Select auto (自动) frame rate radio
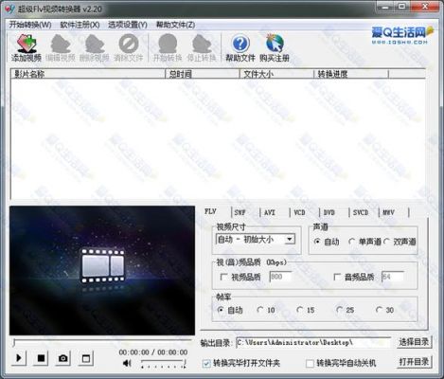Screen dimensions: 444x379 click(221, 310)
